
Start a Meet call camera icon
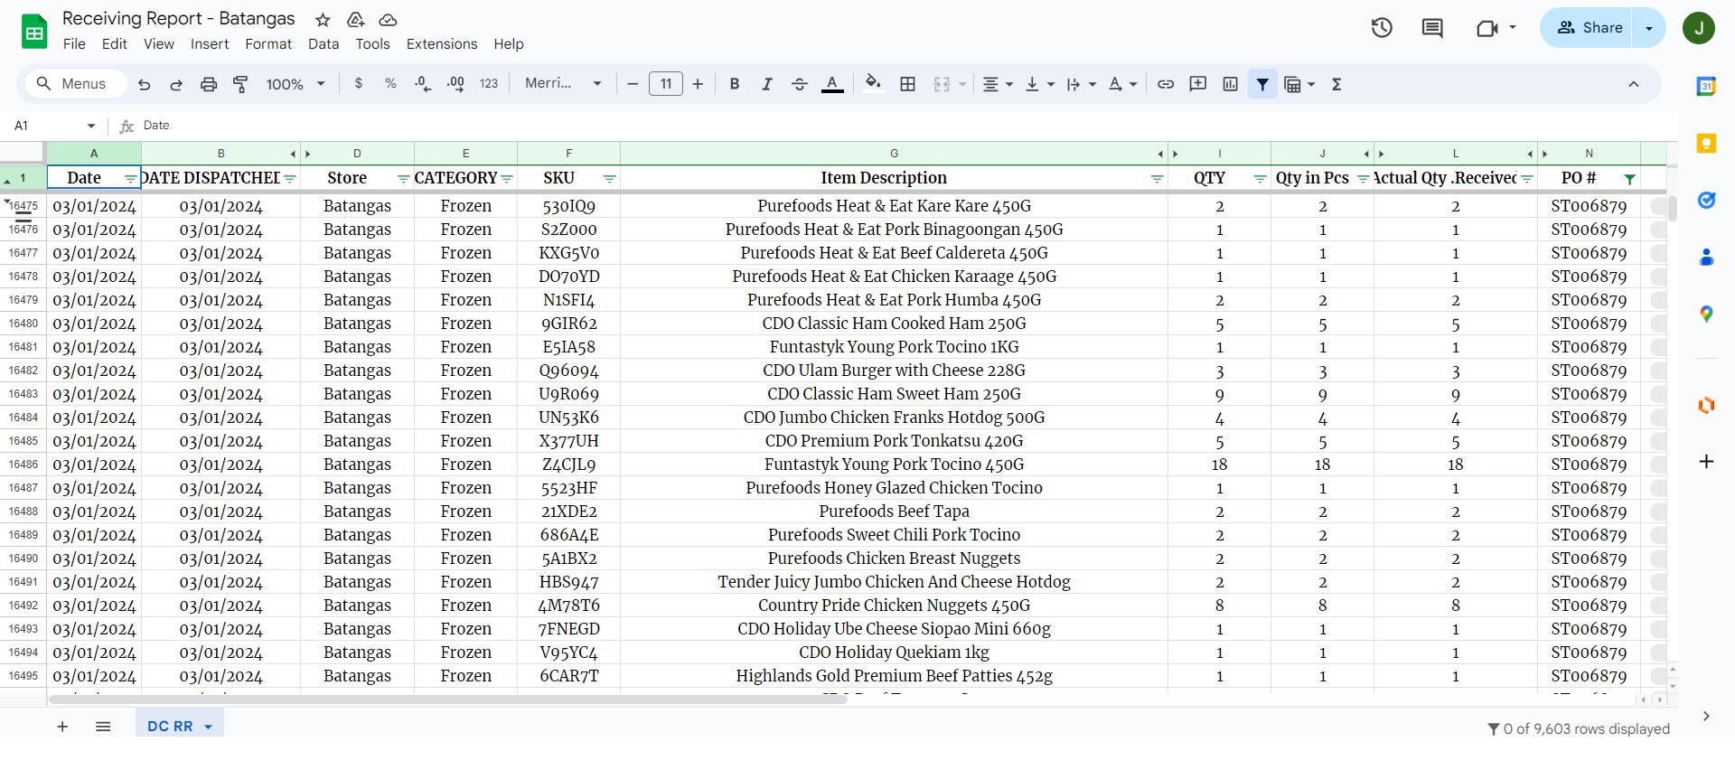(x=1486, y=28)
